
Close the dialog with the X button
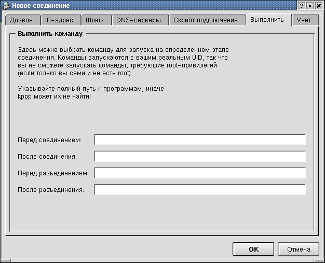[319, 5]
